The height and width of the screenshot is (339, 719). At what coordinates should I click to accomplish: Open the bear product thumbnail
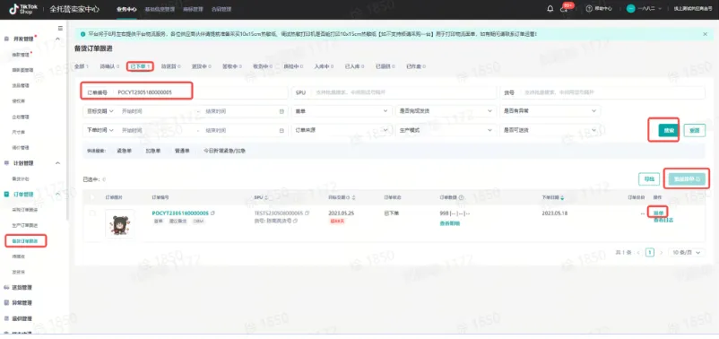119,223
